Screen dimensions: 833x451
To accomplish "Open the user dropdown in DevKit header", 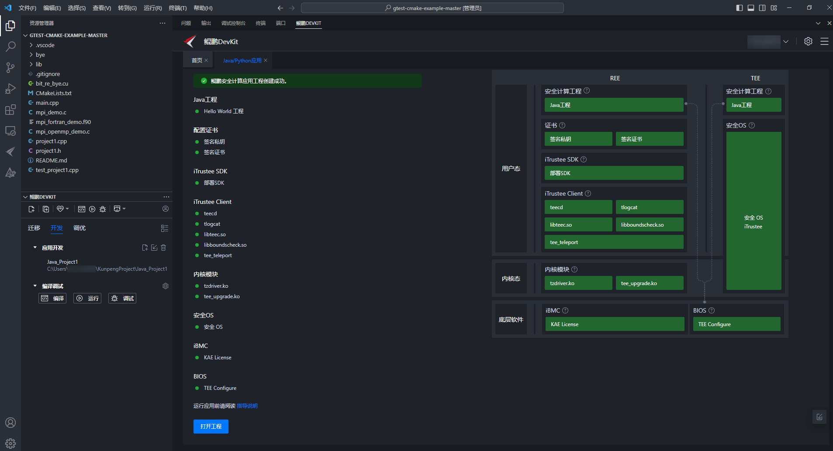I will click(786, 41).
